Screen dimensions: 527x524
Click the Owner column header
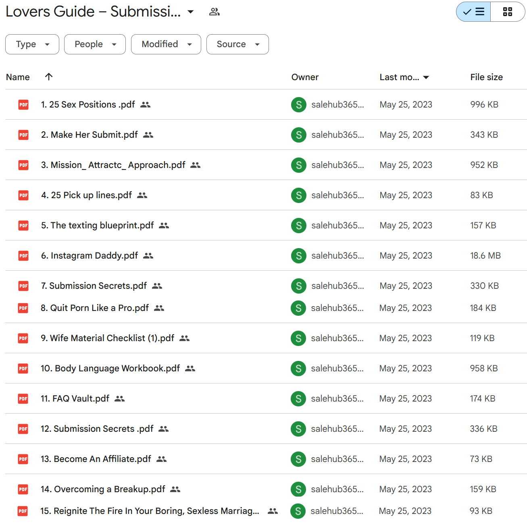point(305,77)
